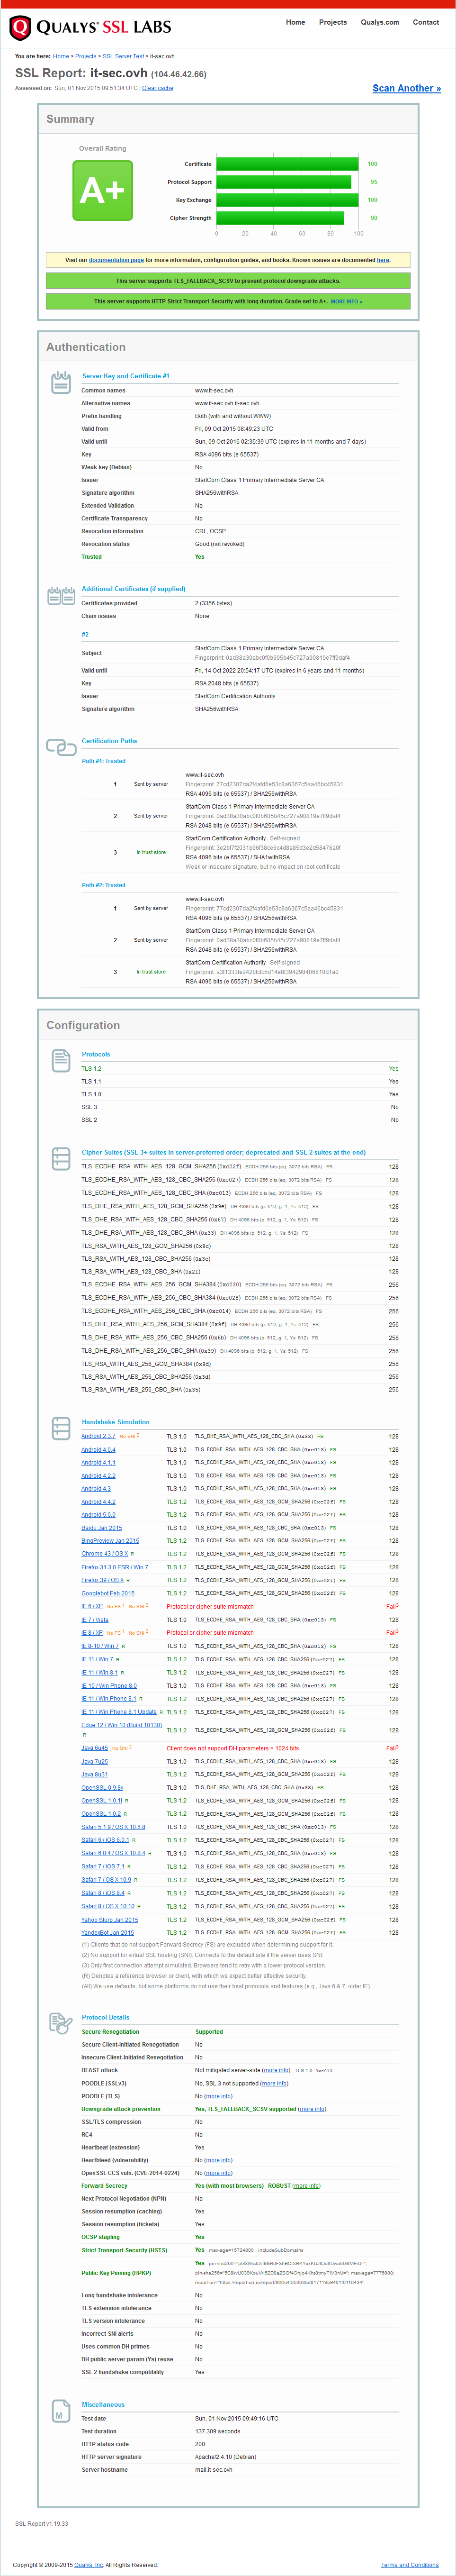Click the Certificate score bar

tap(287, 164)
